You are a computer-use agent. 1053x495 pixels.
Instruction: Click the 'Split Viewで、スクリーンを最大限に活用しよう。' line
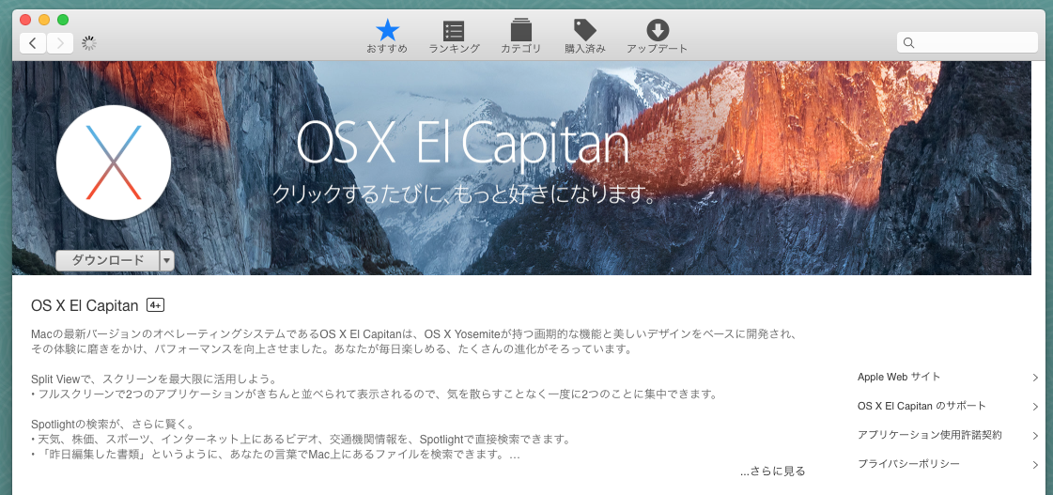pyautogui.click(x=154, y=379)
